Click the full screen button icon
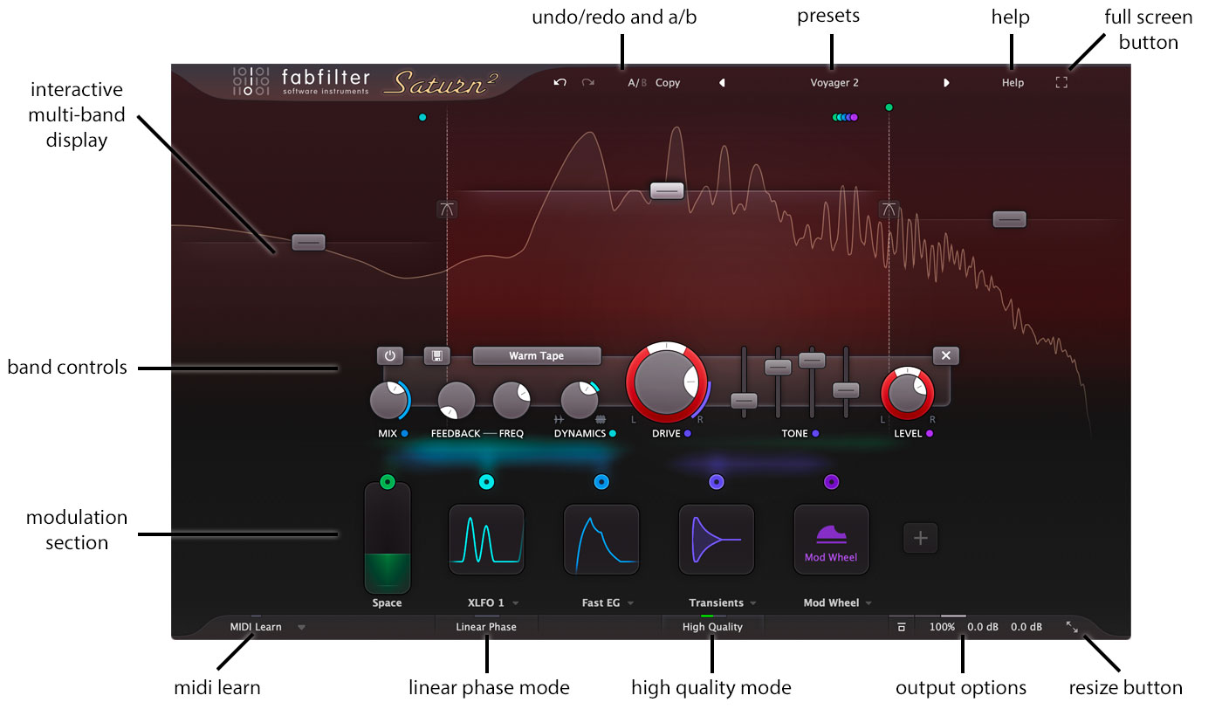The width and height of the screenshot is (1222, 716). [x=1061, y=83]
